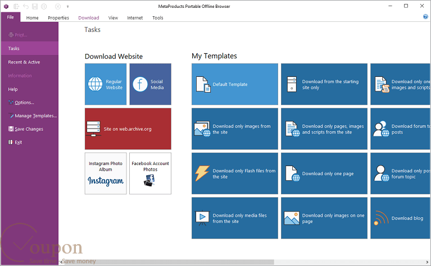The image size is (431, 266).
Task: Click the Download only images from site icon
Action: (x=202, y=129)
